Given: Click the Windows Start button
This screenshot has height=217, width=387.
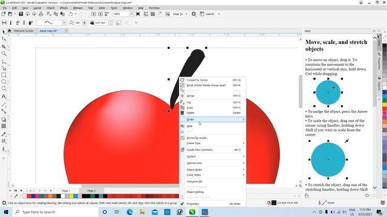Looking at the screenshot, I should (6, 212).
